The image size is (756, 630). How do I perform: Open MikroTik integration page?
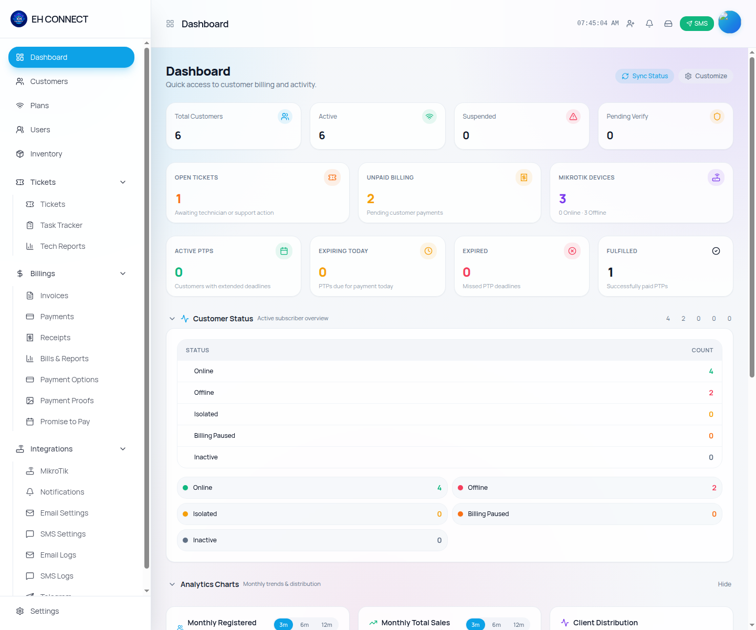coord(77,471)
